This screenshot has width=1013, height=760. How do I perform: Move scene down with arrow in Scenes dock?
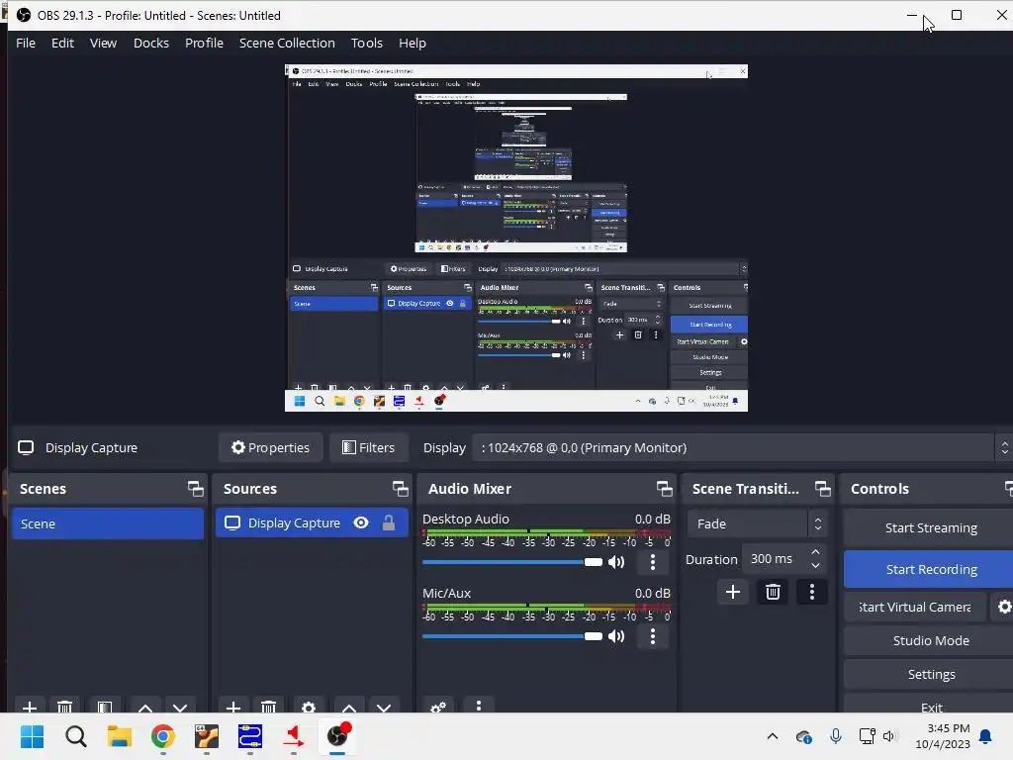(180, 707)
